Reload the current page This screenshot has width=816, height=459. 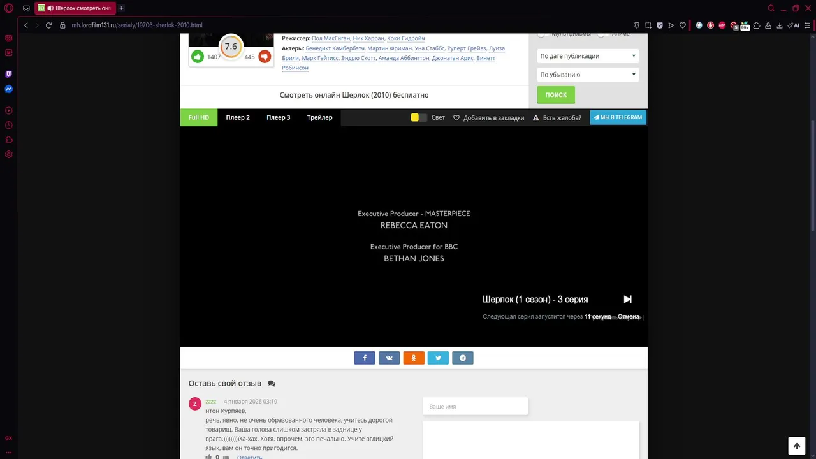pos(48,25)
